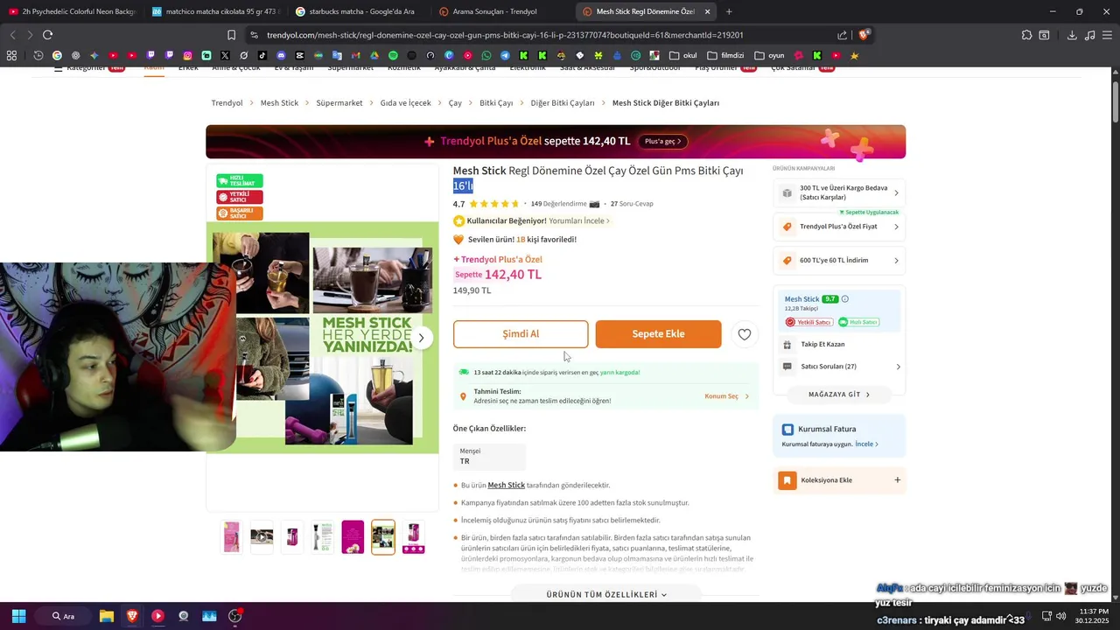Expand 600 TL'ye 60 TL İndirim campaign
Screen dimensions: 1120x630
pyautogui.click(x=839, y=260)
